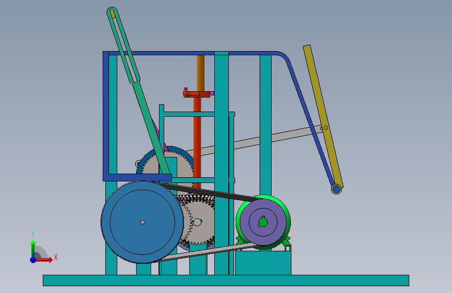Select the large blue flywheel pulley
This screenshot has width=452, height=293.
(x=142, y=222)
